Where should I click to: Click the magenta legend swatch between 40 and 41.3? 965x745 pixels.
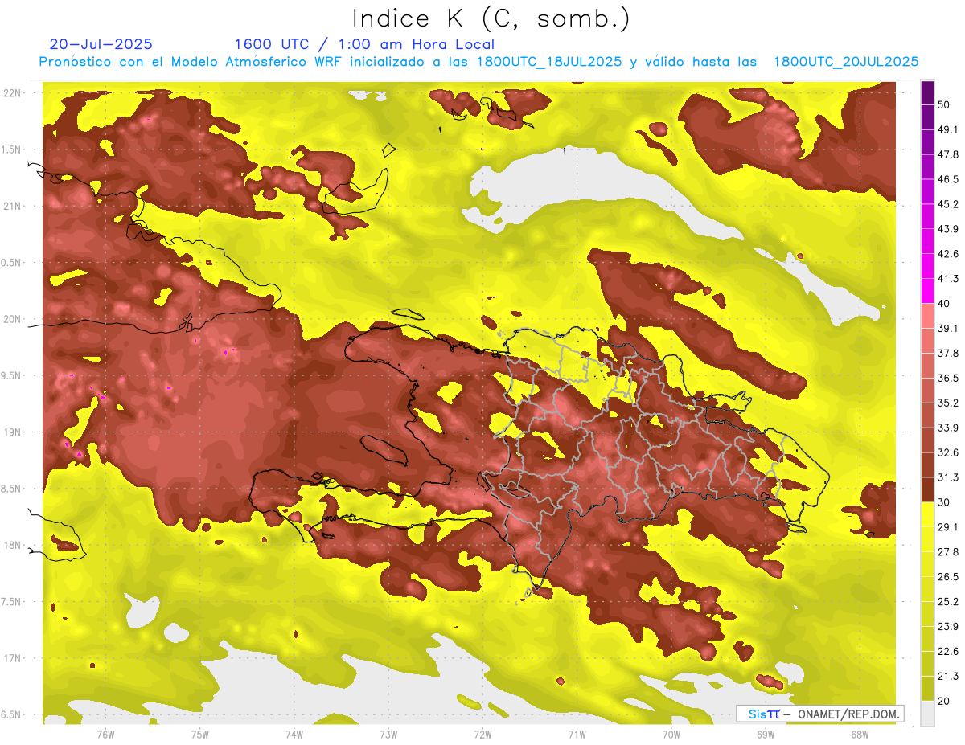coord(927,291)
